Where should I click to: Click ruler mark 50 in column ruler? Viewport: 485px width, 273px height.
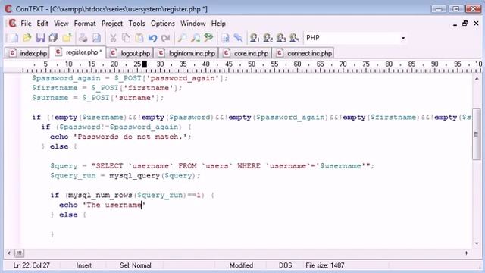coord(252,64)
